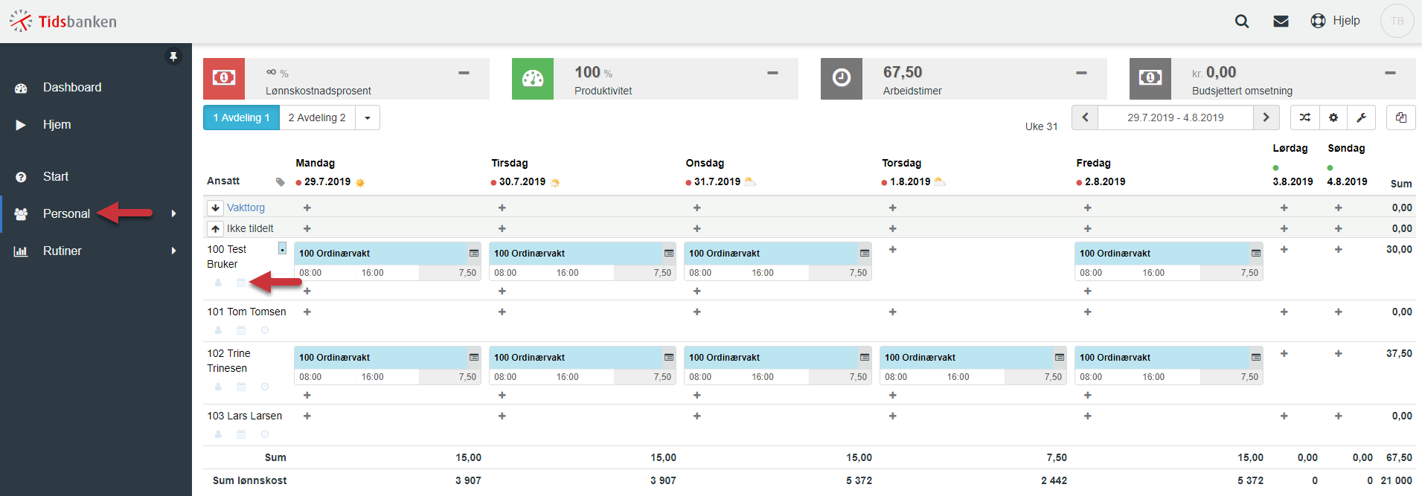Screen dimensions: 1422x496
Task: Click the green Produktivitet gauge icon
Action: coord(533,79)
